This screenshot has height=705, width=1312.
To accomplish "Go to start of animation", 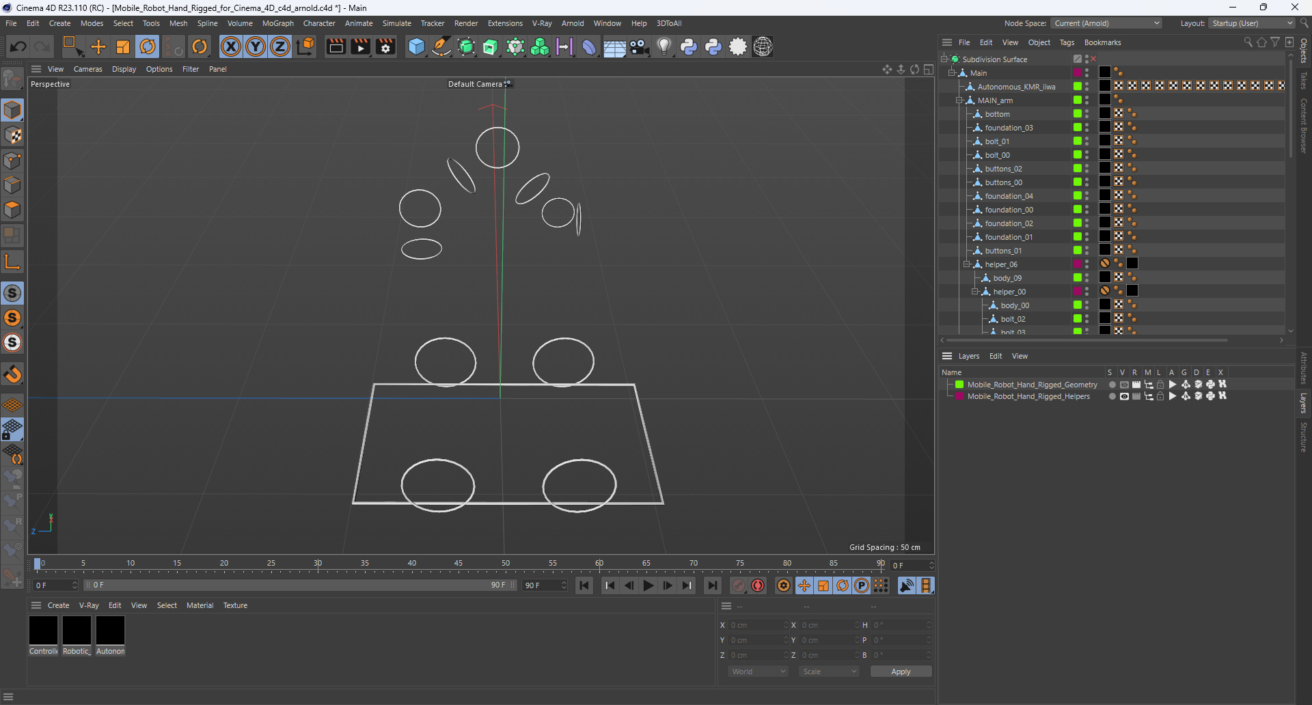I will [584, 585].
